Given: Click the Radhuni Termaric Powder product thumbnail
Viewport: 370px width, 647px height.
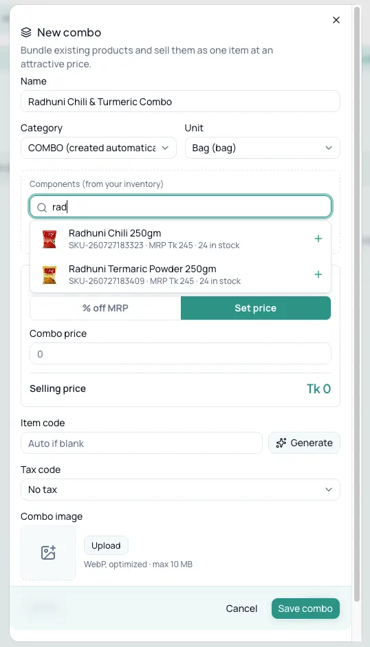Looking at the screenshot, I should 50,275.
